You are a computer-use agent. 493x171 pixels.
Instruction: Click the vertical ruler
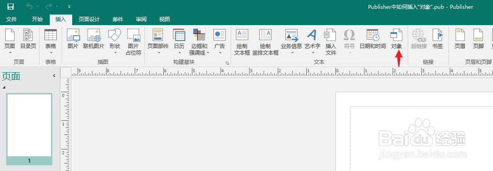[x=66, y=124]
